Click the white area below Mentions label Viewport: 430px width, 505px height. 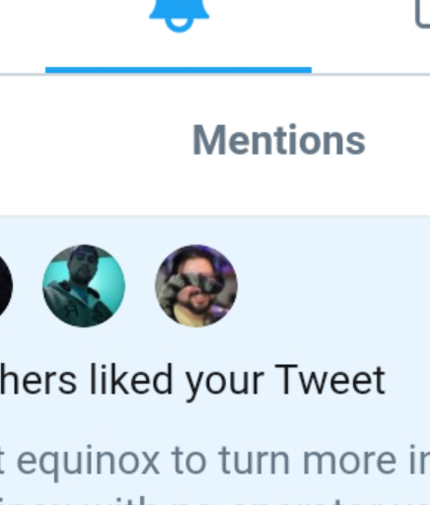[279, 187]
